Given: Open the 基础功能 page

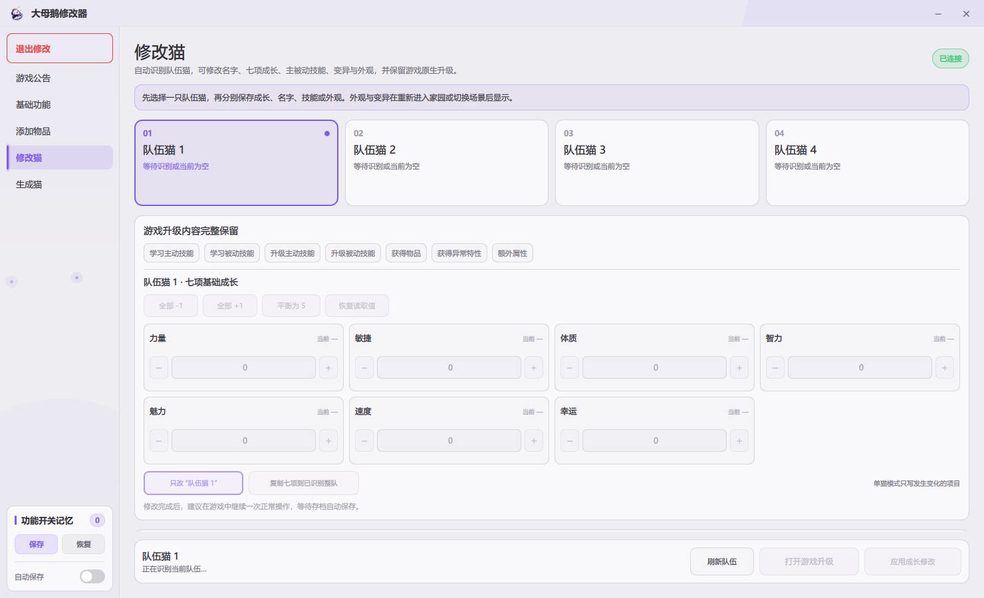Looking at the screenshot, I should point(60,104).
